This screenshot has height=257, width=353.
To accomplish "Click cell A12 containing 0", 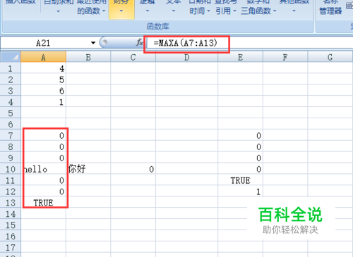I will coord(43,192).
